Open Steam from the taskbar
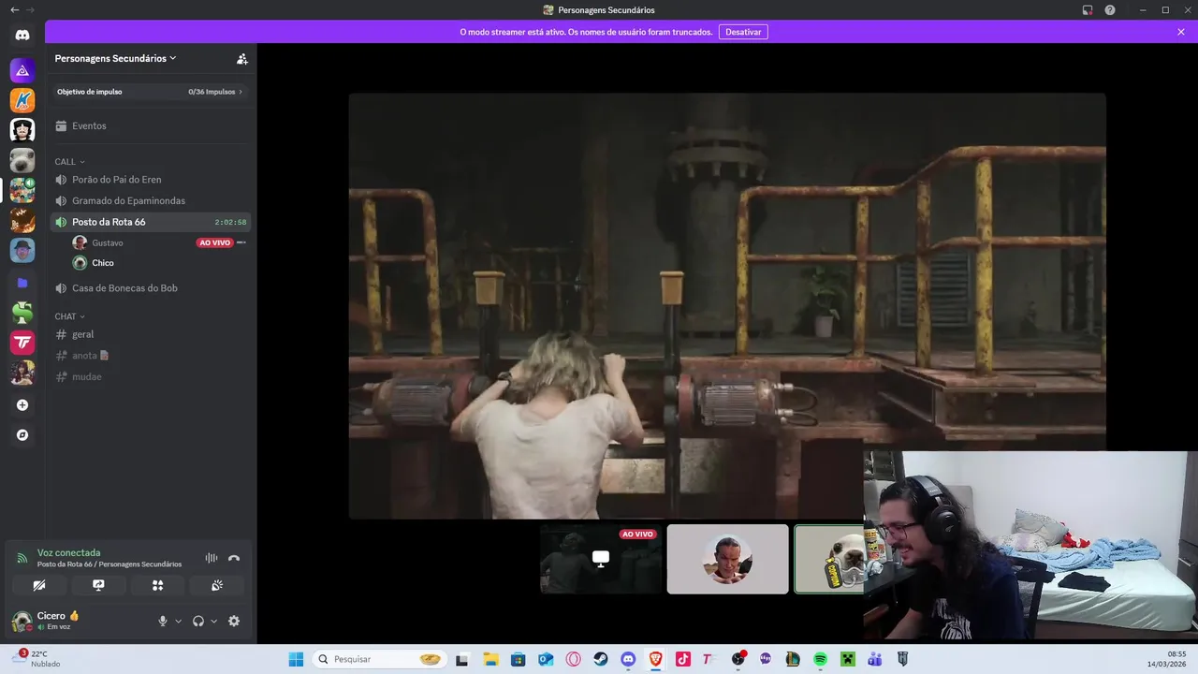The width and height of the screenshot is (1198, 674). pyautogui.click(x=601, y=659)
